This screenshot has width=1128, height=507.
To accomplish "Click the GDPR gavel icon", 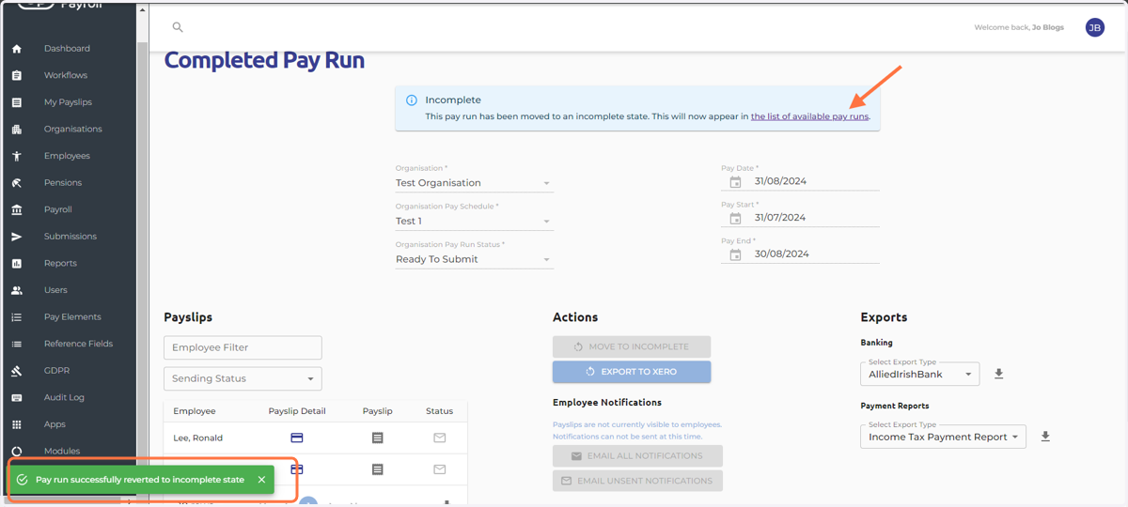I will click(17, 371).
